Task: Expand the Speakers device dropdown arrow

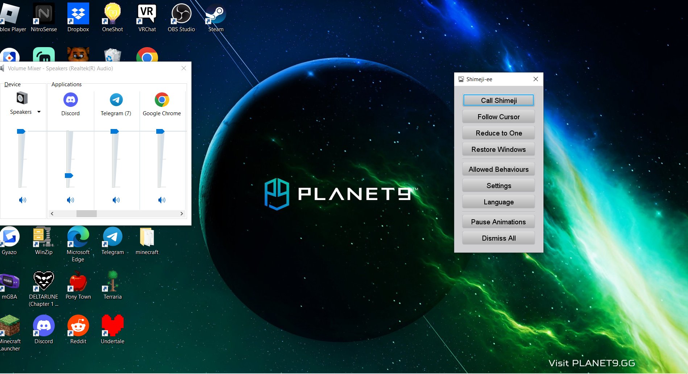Action: (x=39, y=112)
